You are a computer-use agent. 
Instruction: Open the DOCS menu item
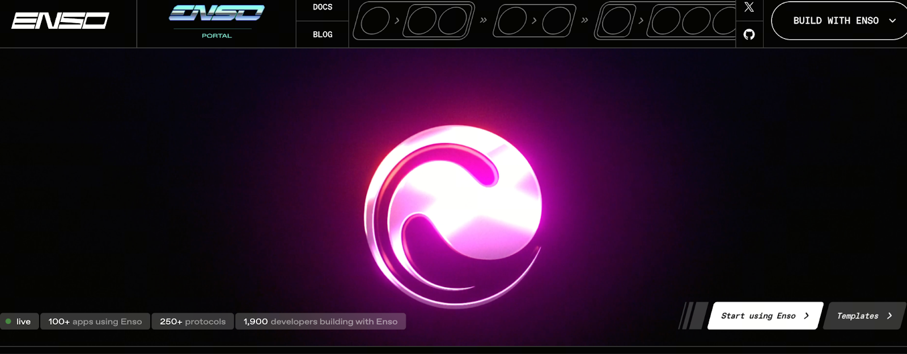323,7
